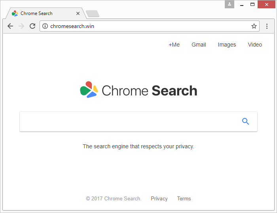Open the user profile button
The image size is (277, 213).
click(229, 4)
